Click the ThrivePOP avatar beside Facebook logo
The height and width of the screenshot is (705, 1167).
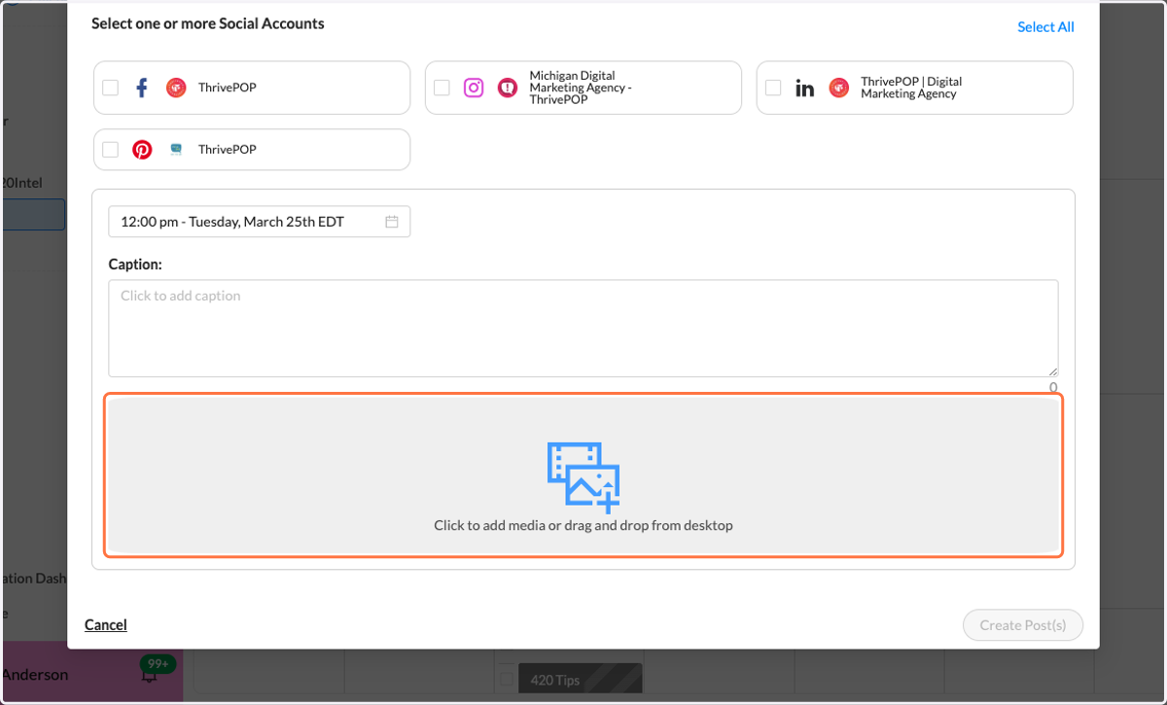point(176,88)
